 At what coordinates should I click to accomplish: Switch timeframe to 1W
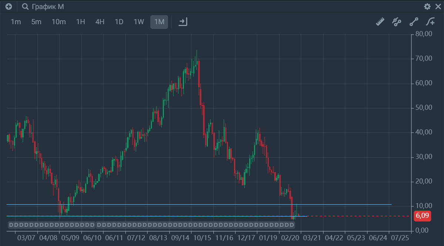pyautogui.click(x=139, y=22)
